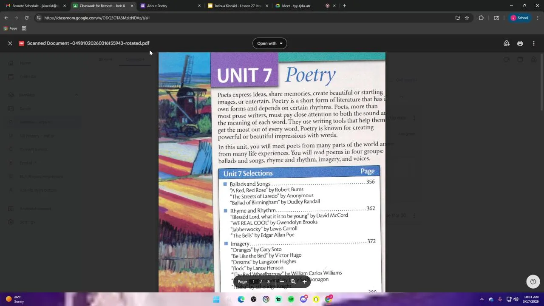Close the PDF preview viewer
This screenshot has width=544, height=306.
(10, 43)
